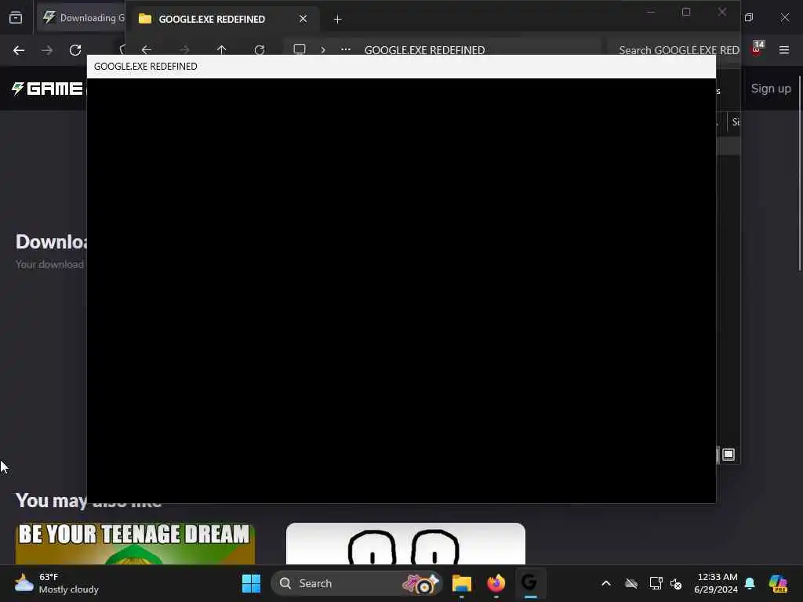Go forward in File Explorer

pos(184,49)
